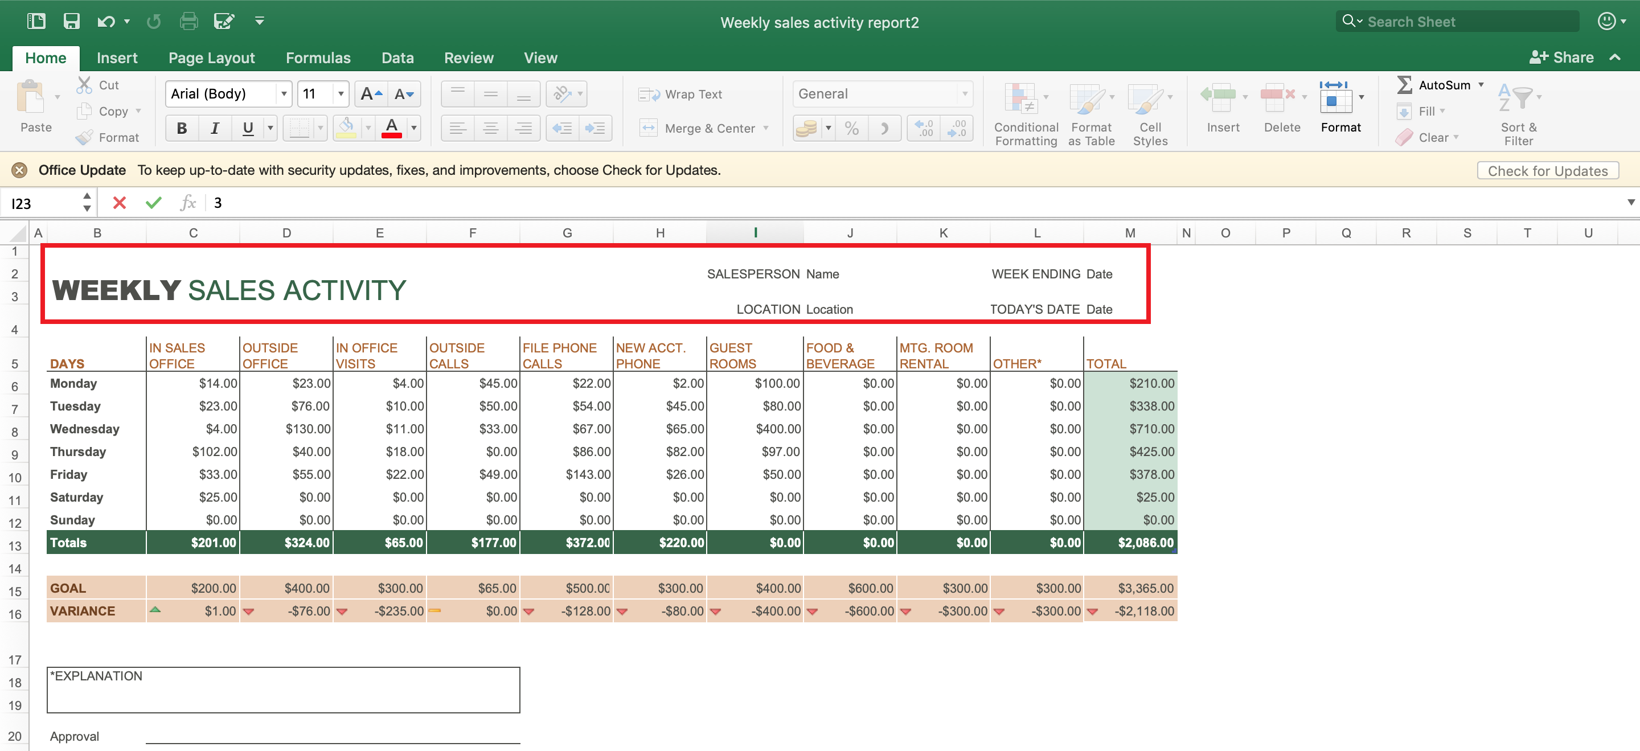The image size is (1640, 751).
Task: Open Format as Table gallery
Action: pyautogui.click(x=1090, y=114)
